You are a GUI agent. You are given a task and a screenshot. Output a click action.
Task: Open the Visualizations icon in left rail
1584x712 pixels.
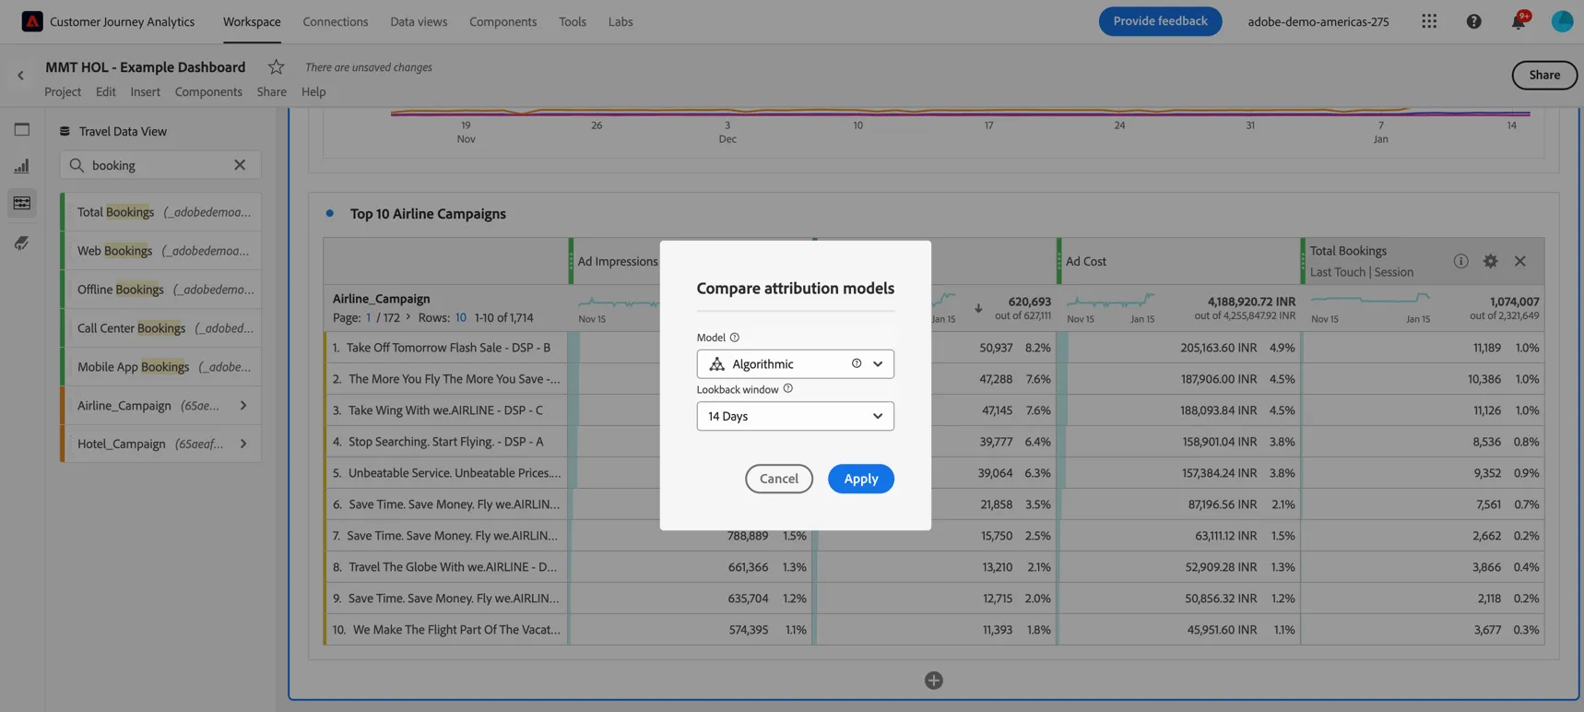pos(22,167)
